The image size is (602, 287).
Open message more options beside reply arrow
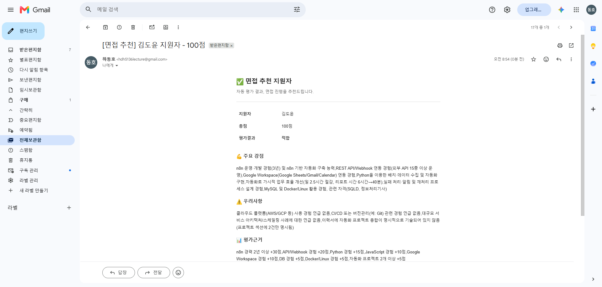(x=571, y=59)
